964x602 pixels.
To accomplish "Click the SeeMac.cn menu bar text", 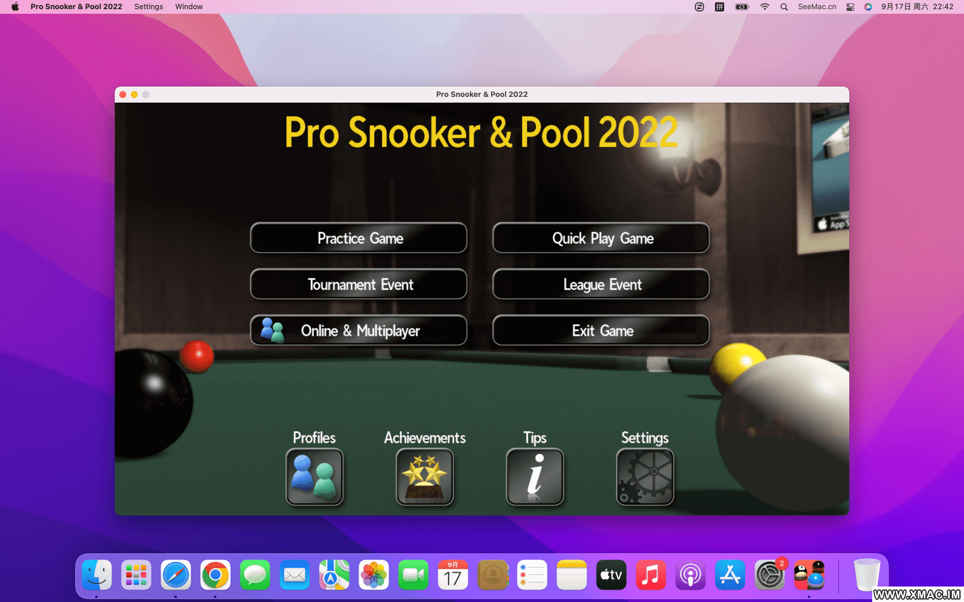I will (x=817, y=7).
